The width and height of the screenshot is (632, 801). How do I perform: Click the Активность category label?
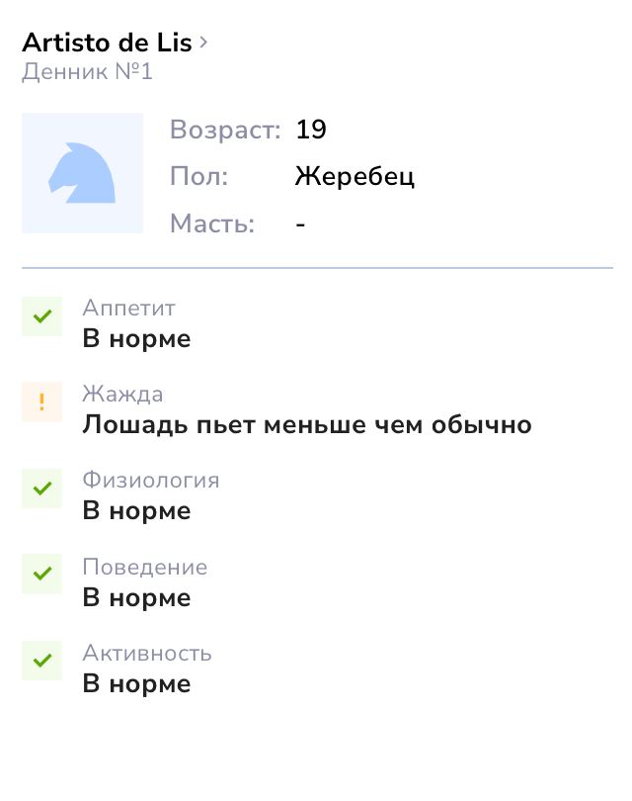[147, 654]
